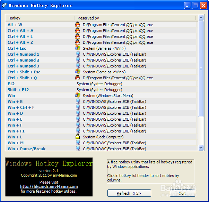Click QQ icon in Ctrl + Shift + Q row
Image resolution: width=209 pixels, height=202 pixels.
(x=78, y=78)
